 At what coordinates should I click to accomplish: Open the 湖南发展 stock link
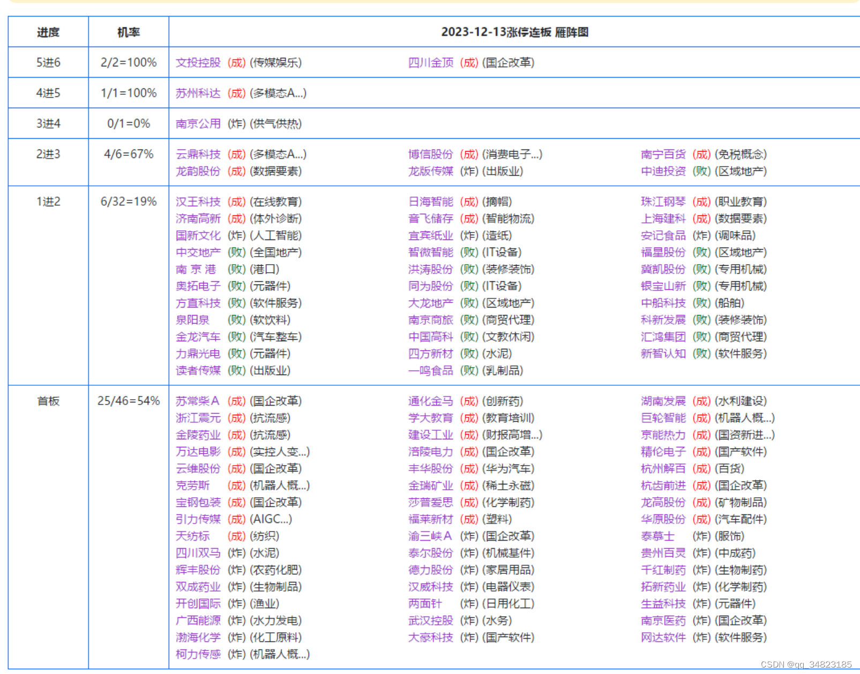click(663, 401)
